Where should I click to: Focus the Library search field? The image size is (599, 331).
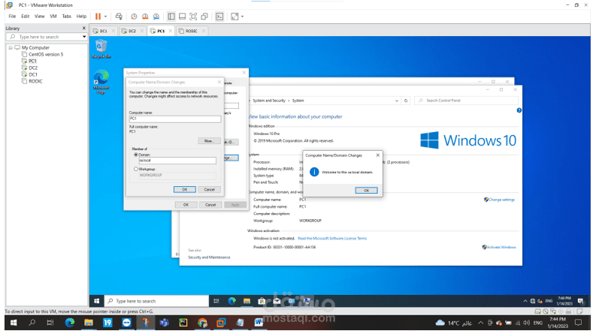tap(44, 37)
